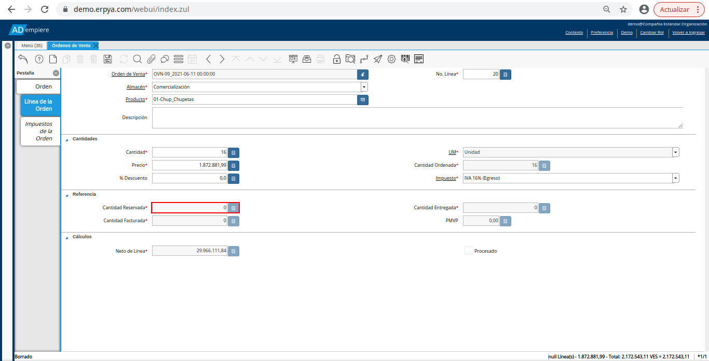Viewport: 709px width, 361px height.
Task: Click the Contexto link
Action: (574, 32)
